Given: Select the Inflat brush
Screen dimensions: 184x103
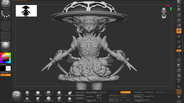Looking at the screenshot, I should [x=38, y=99].
